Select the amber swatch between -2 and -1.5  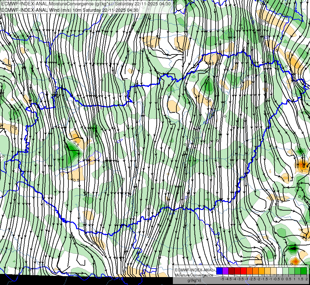[x=262, y=271]
